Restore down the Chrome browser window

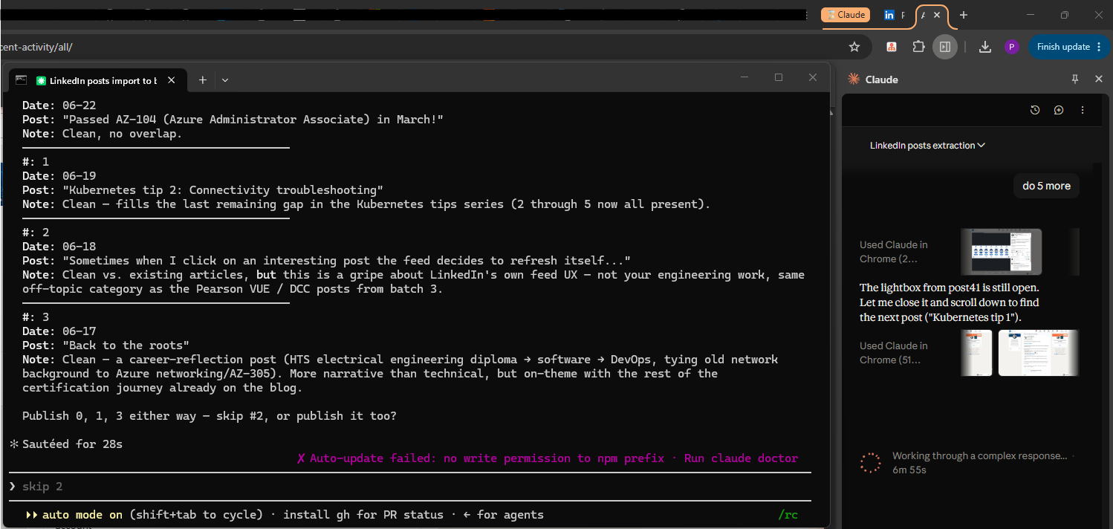[1065, 15]
